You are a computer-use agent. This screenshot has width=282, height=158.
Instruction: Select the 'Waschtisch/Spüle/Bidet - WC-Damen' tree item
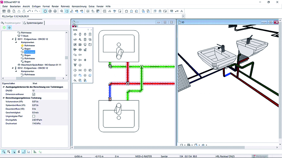pos(42,65)
